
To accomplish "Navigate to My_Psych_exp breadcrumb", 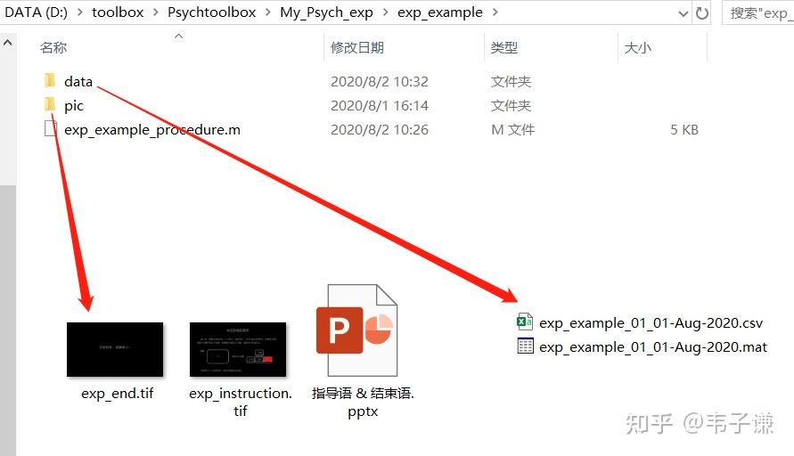I will click(x=327, y=12).
